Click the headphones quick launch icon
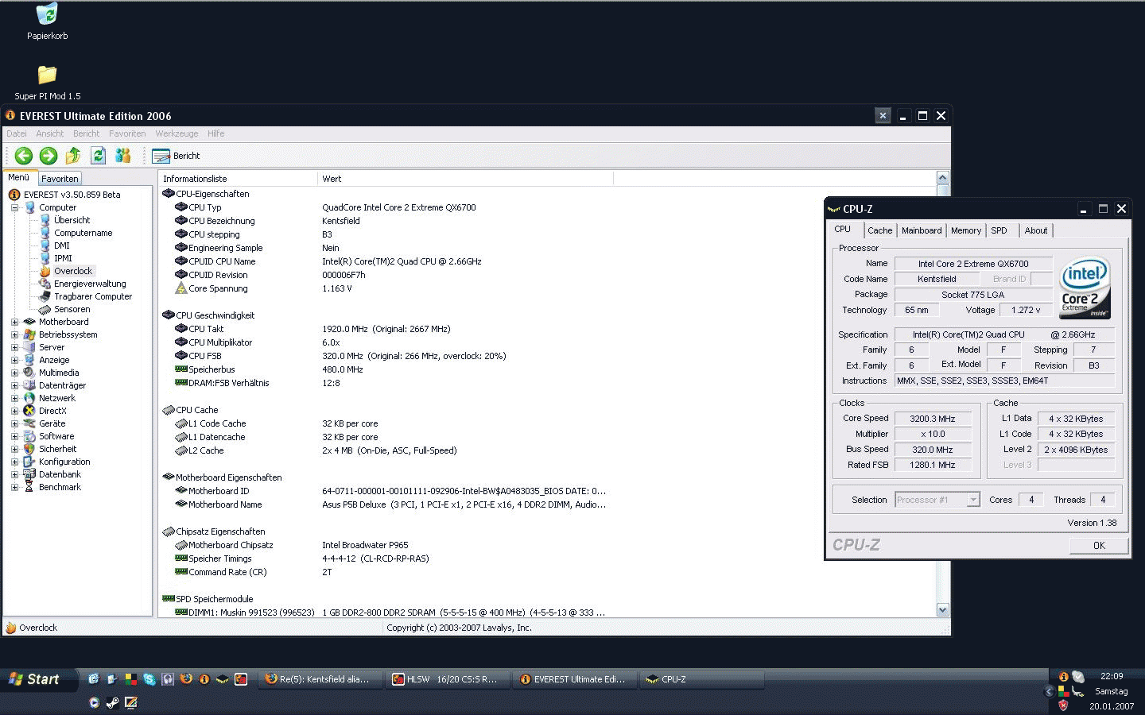This screenshot has height=715, width=1145. tap(168, 679)
